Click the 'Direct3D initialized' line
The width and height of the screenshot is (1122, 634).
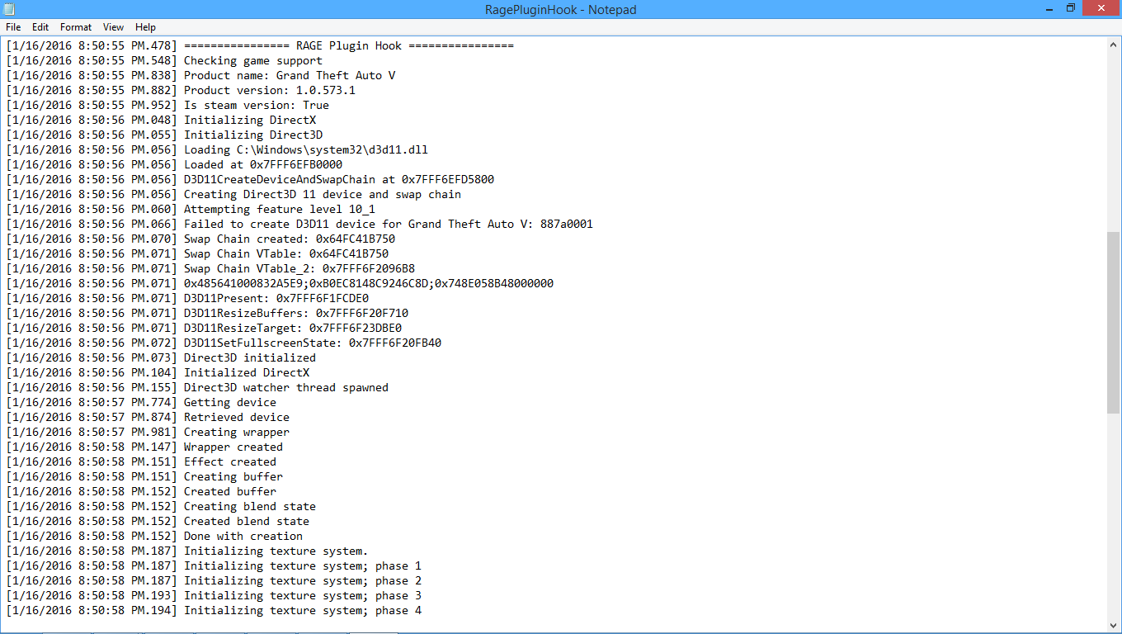tap(161, 357)
